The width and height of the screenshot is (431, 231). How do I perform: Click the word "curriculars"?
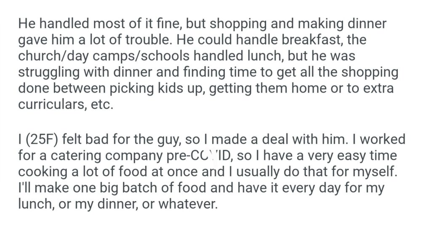pyautogui.click(x=52, y=104)
